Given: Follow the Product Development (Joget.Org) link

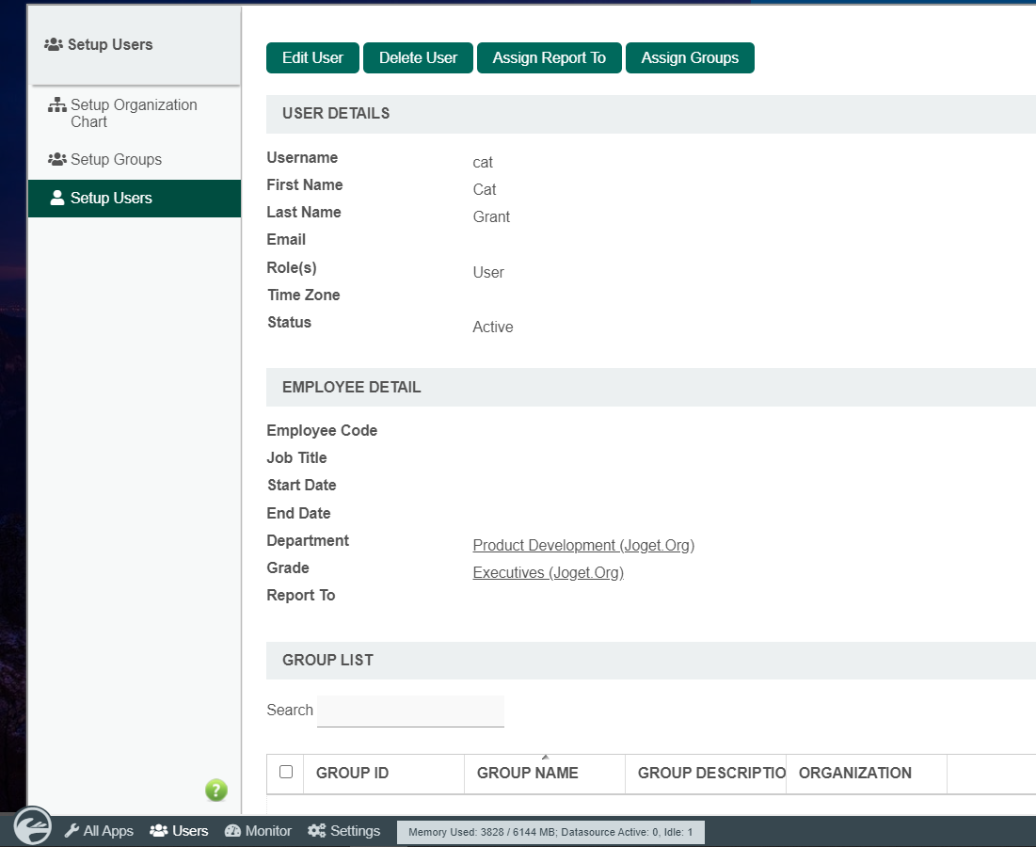Looking at the screenshot, I should (583, 546).
